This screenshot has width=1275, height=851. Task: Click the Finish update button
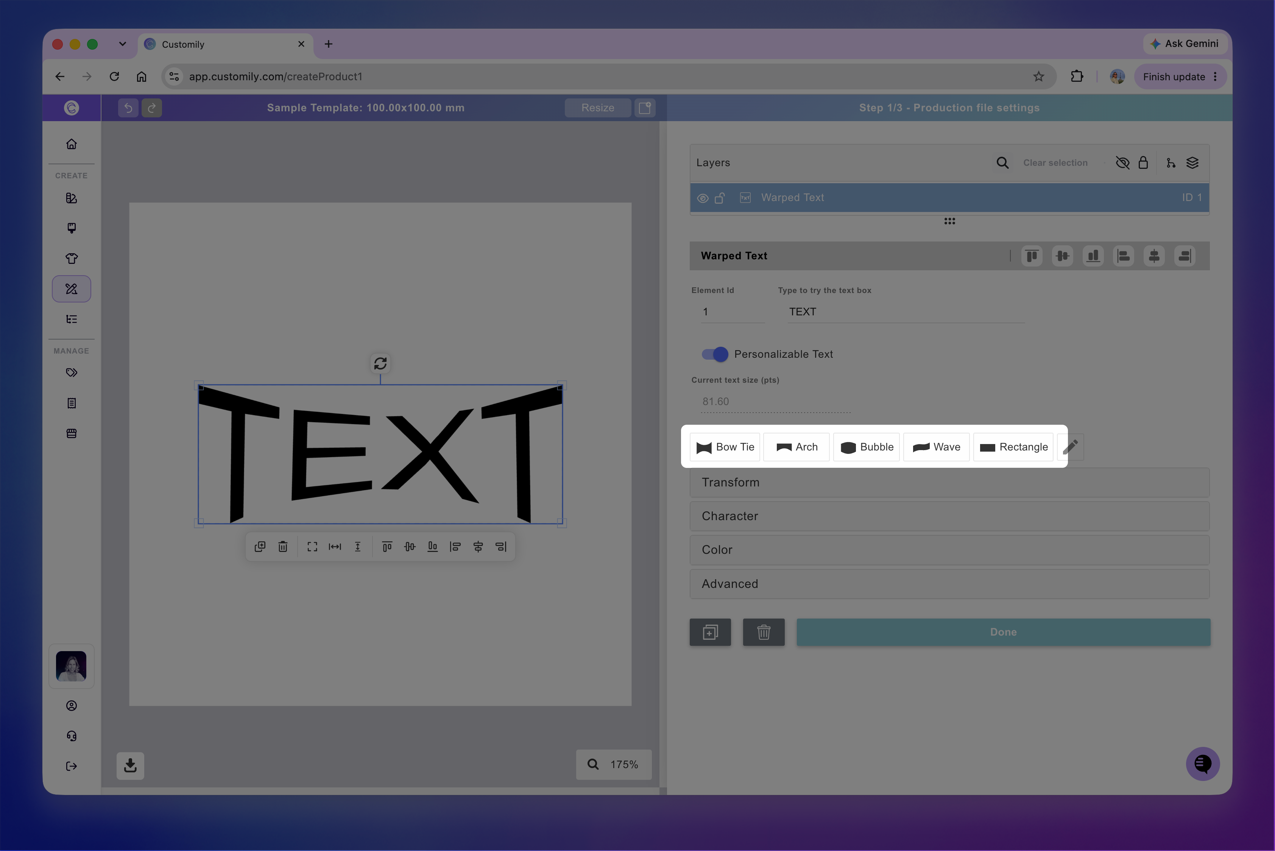click(1180, 76)
